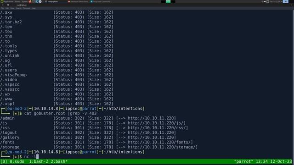Open the terminal View menu
The width and height of the screenshot is (294, 165).
[12, 8]
